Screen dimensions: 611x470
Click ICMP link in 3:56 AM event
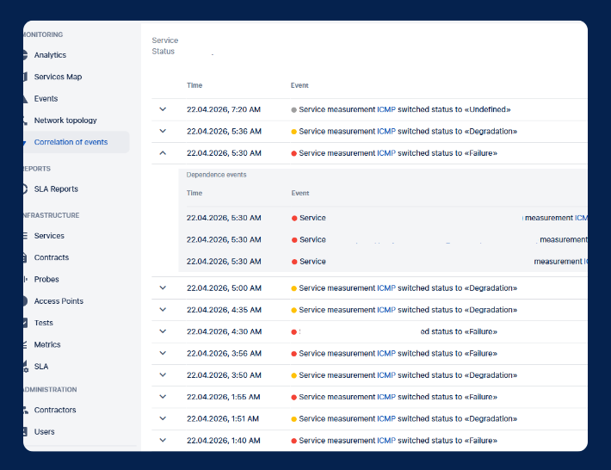[386, 354]
